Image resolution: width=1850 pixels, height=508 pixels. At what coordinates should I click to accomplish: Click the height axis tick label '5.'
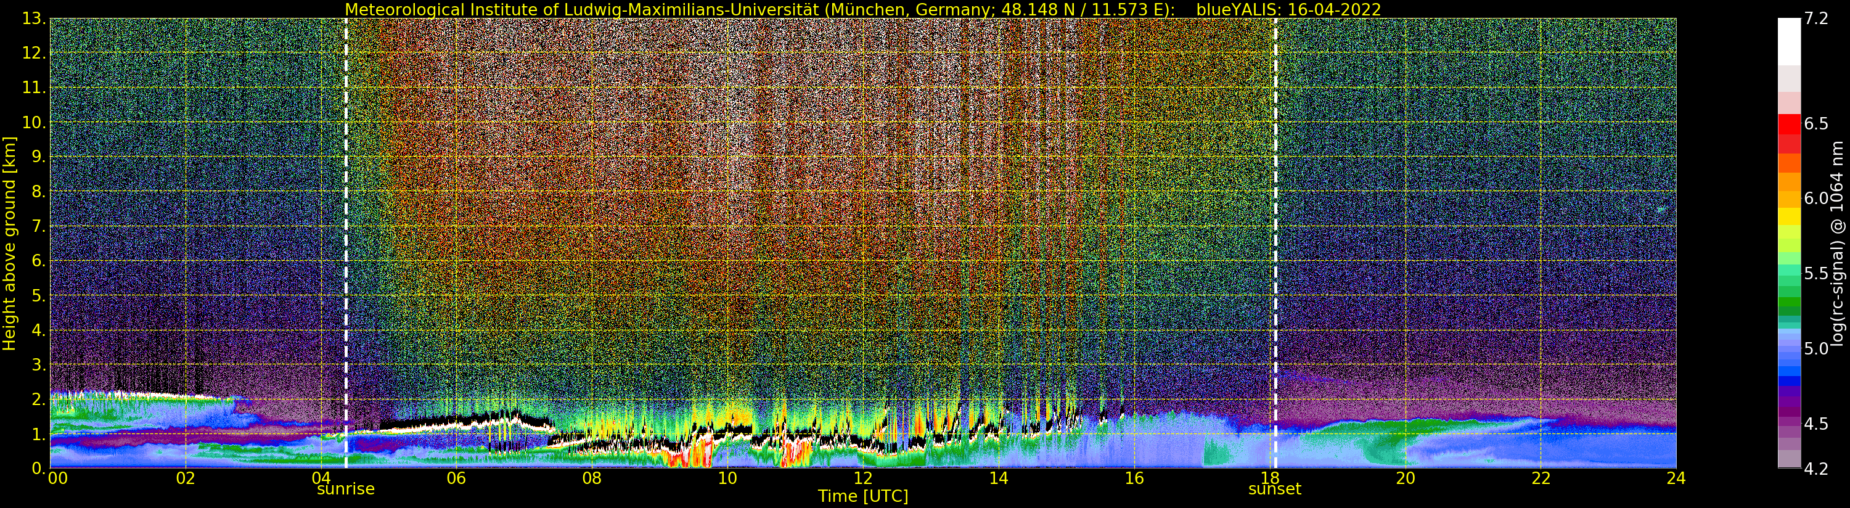point(39,295)
